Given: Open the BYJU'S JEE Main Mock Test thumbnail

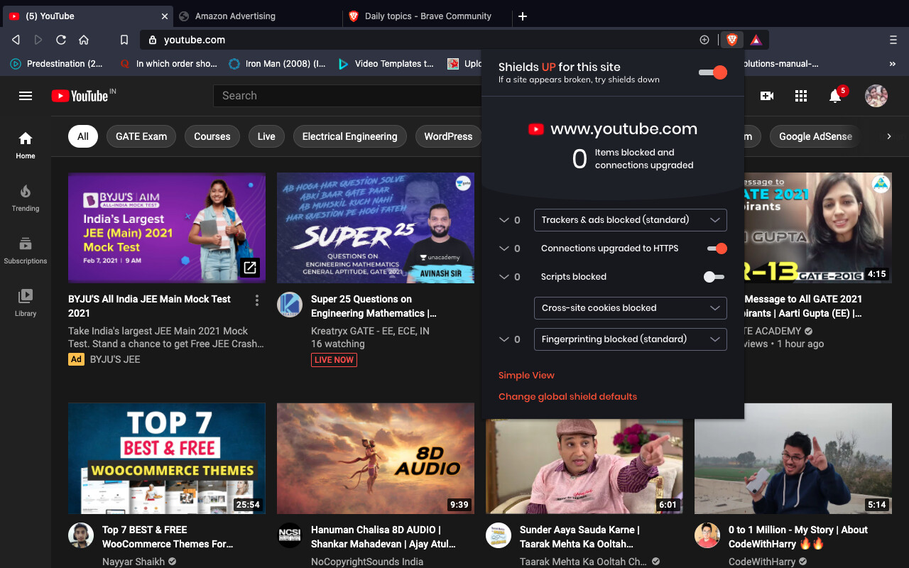Looking at the screenshot, I should (167, 228).
